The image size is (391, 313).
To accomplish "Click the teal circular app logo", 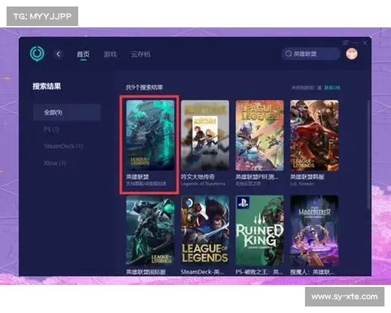I will click(x=37, y=53).
